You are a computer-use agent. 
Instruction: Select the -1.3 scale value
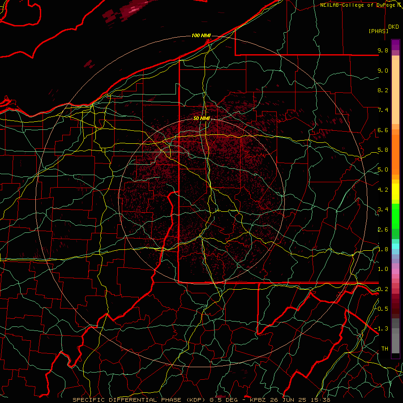(382, 329)
